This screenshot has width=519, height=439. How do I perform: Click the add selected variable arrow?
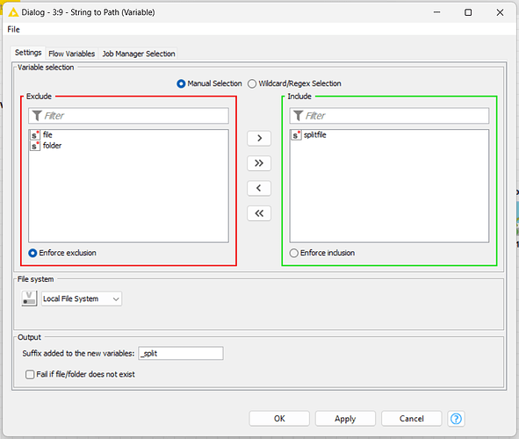pos(259,138)
